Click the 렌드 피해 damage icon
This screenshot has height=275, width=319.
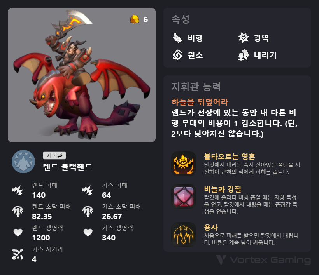tap(18, 190)
